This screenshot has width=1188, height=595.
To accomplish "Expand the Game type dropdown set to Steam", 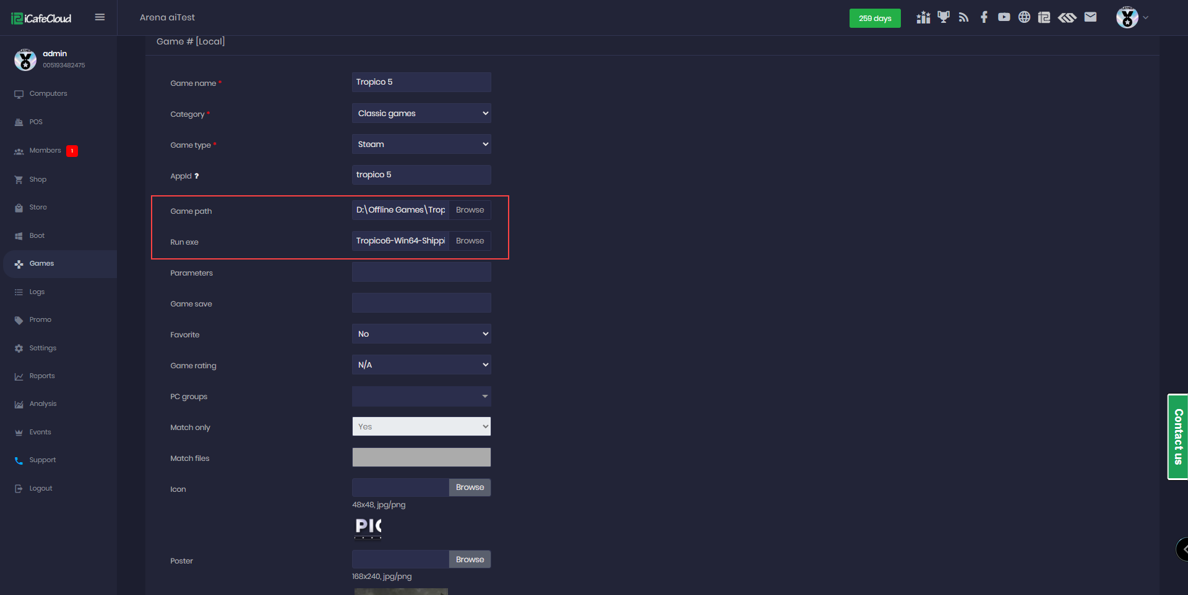I will coord(421,144).
